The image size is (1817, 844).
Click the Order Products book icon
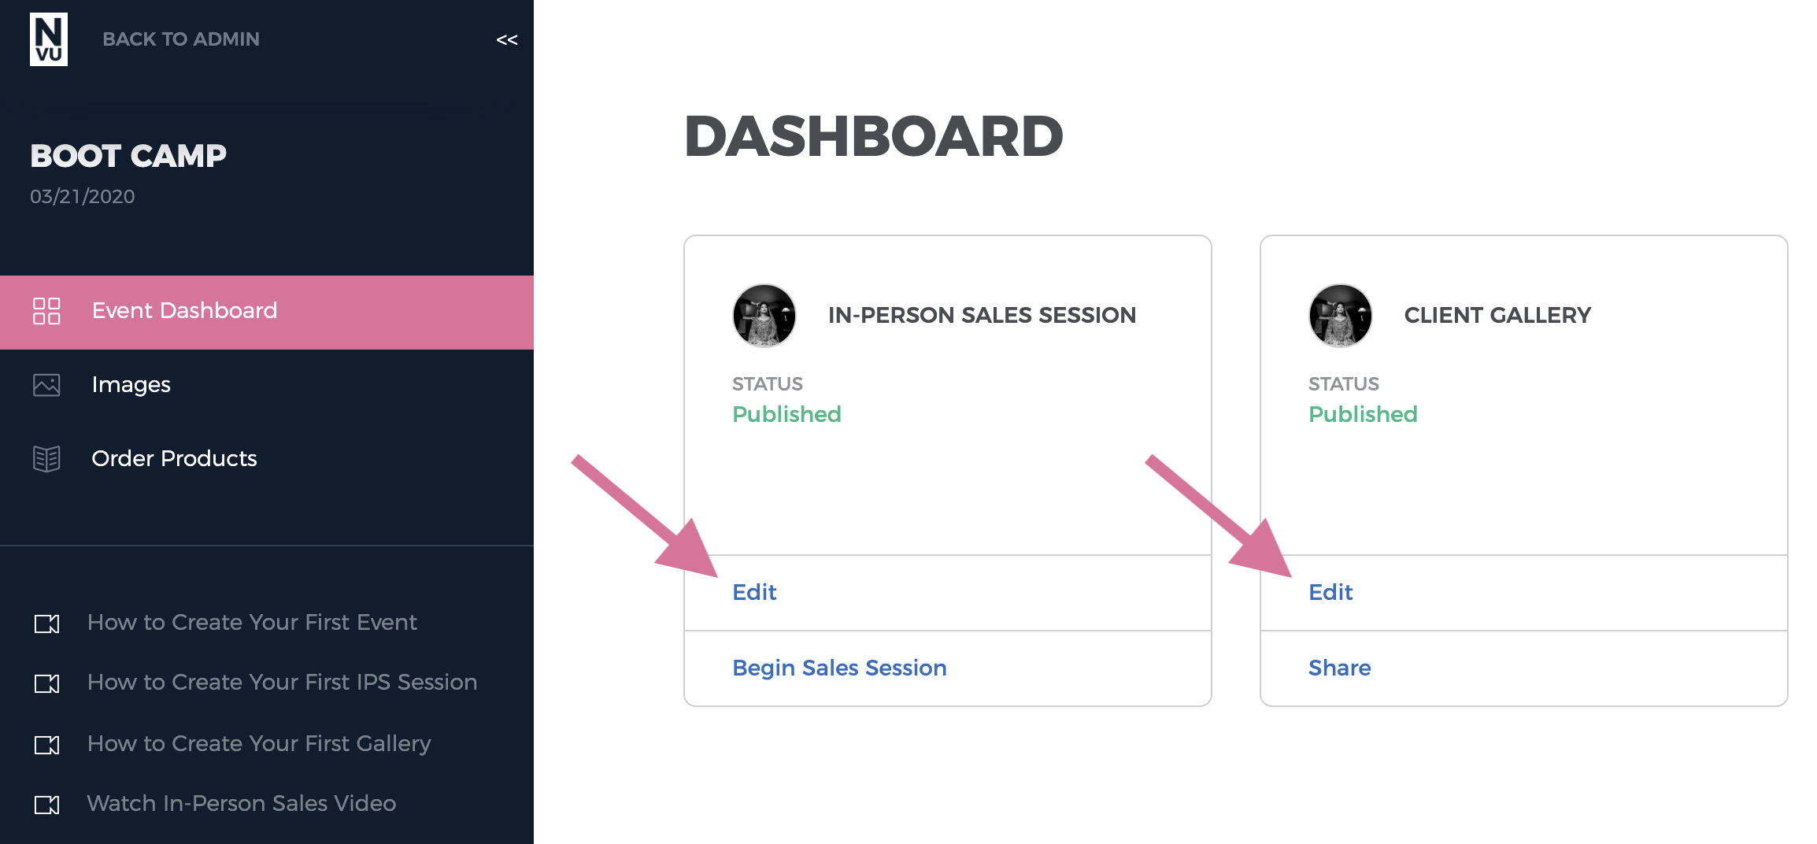[x=46, y=459]
